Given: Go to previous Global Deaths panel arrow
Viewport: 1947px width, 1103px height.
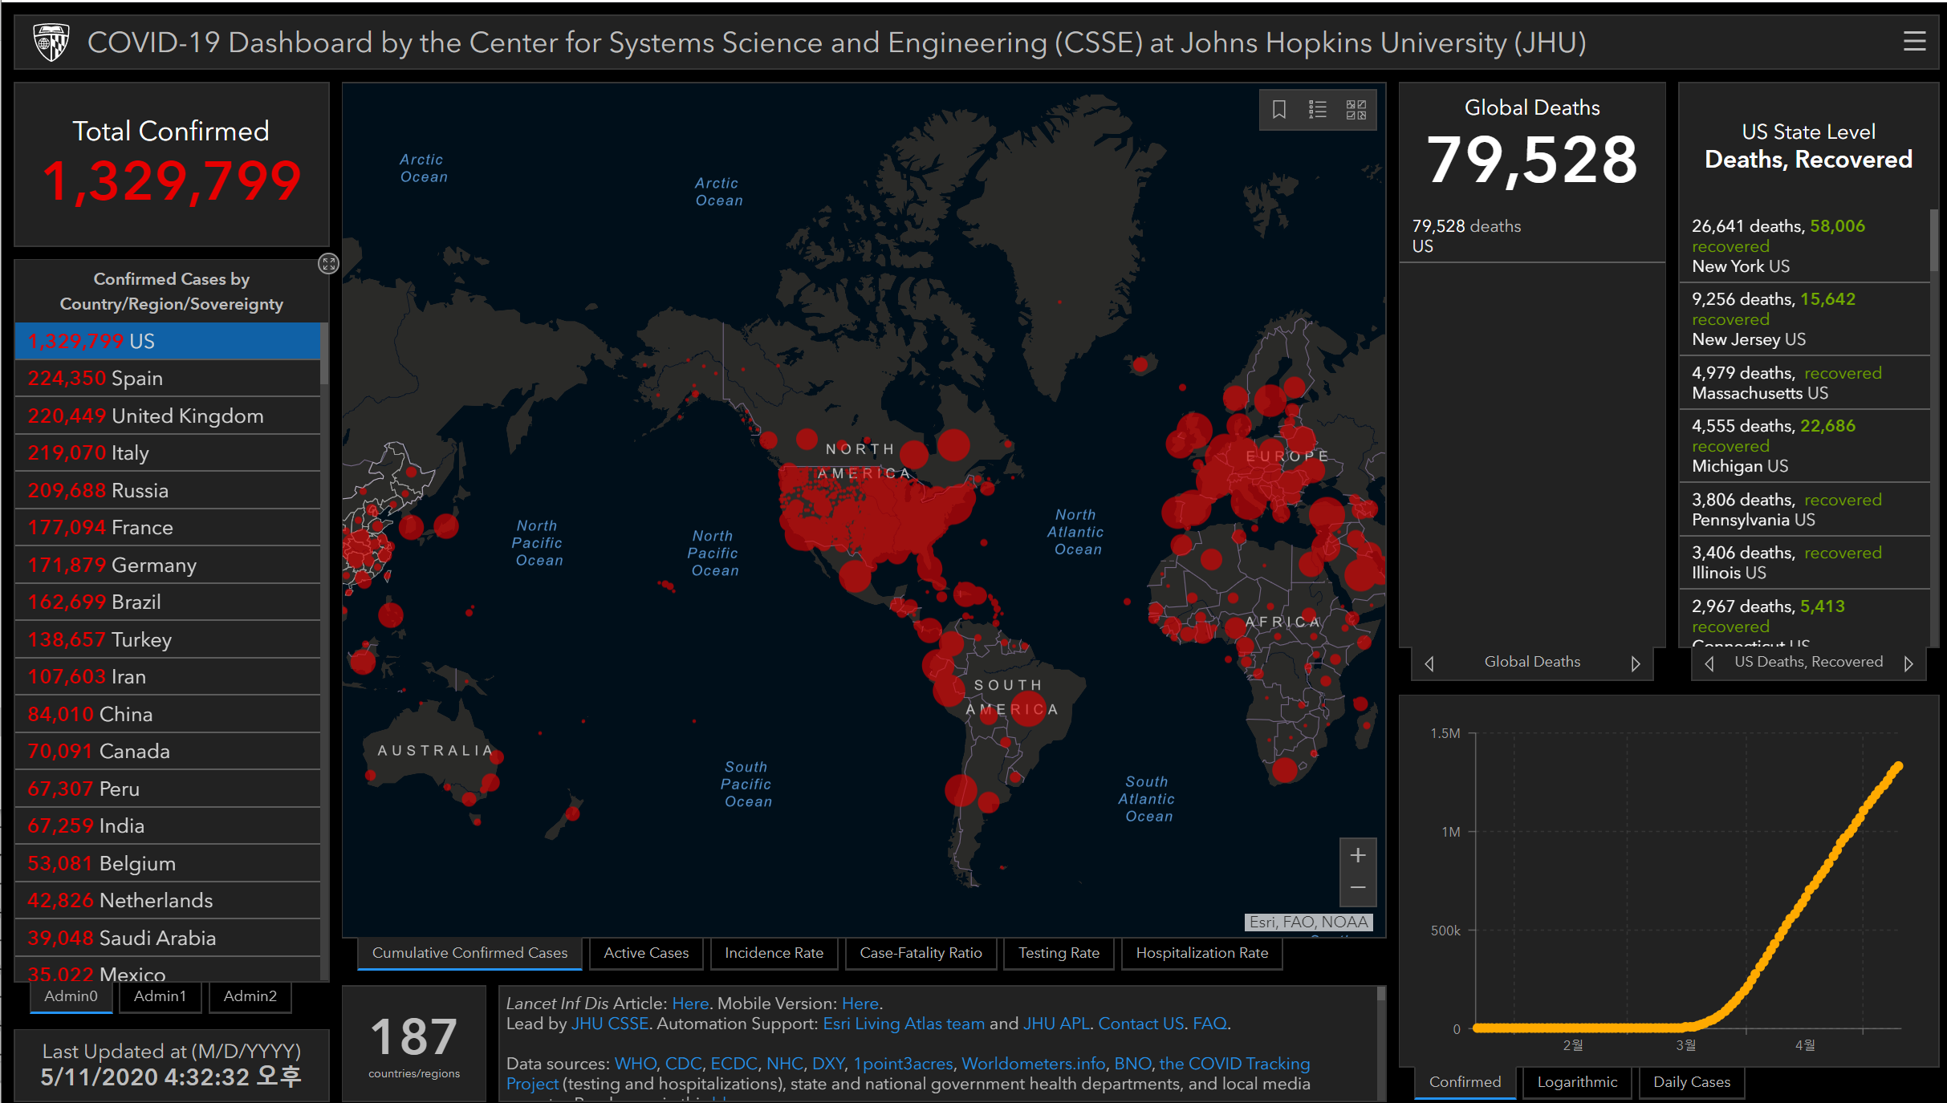Looking at the screenshot, I should [1429, 663].
